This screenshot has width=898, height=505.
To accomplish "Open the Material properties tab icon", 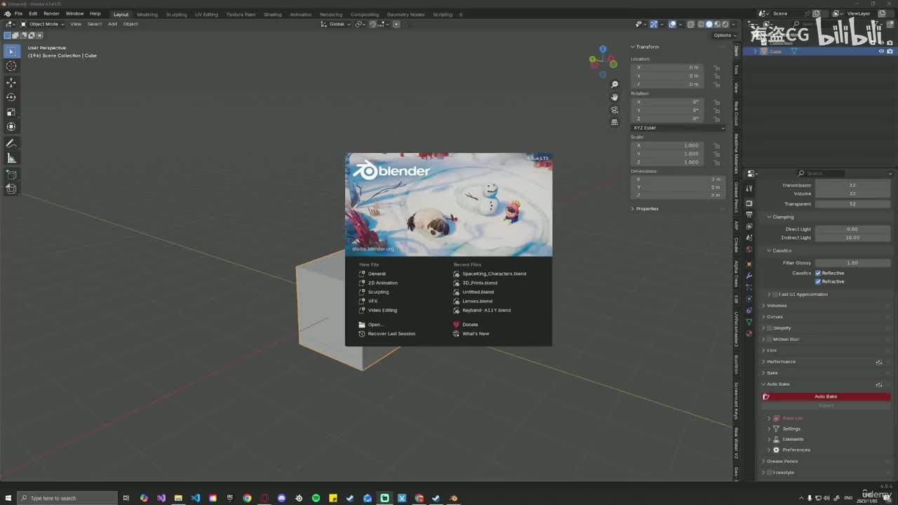I will coord(749,334).
